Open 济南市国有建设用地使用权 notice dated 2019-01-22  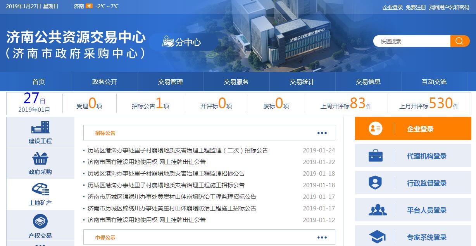point(147,162)
